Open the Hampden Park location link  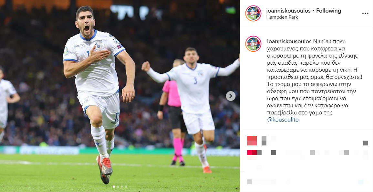coord(282,17)
